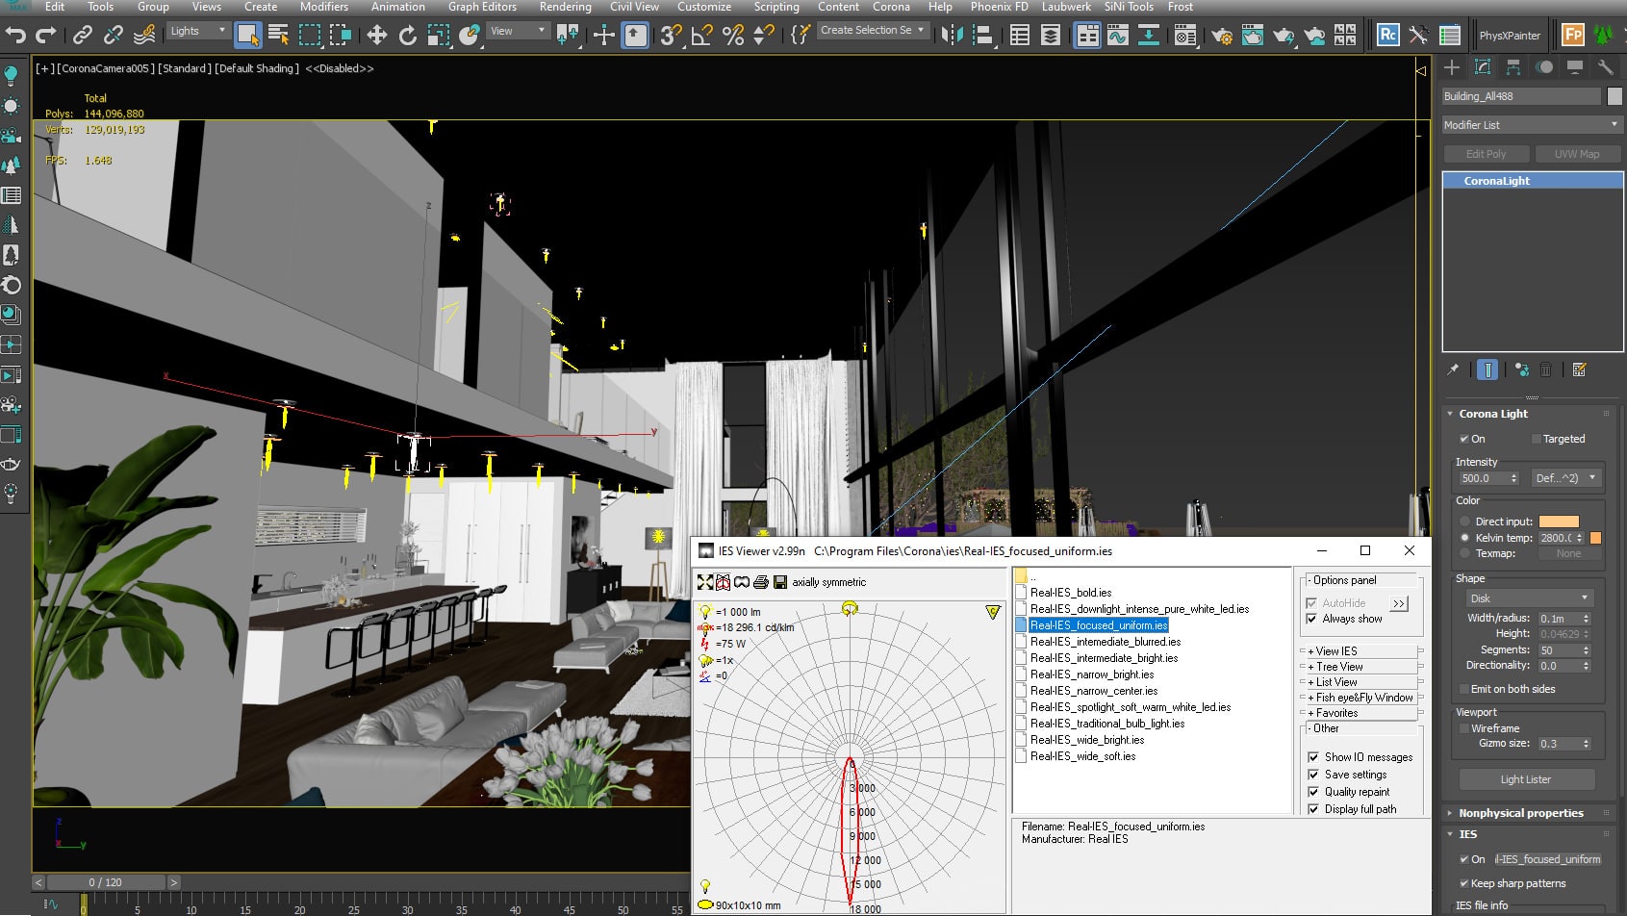Click the Rendered Frame Window icon

click(x=1253, y=36)
